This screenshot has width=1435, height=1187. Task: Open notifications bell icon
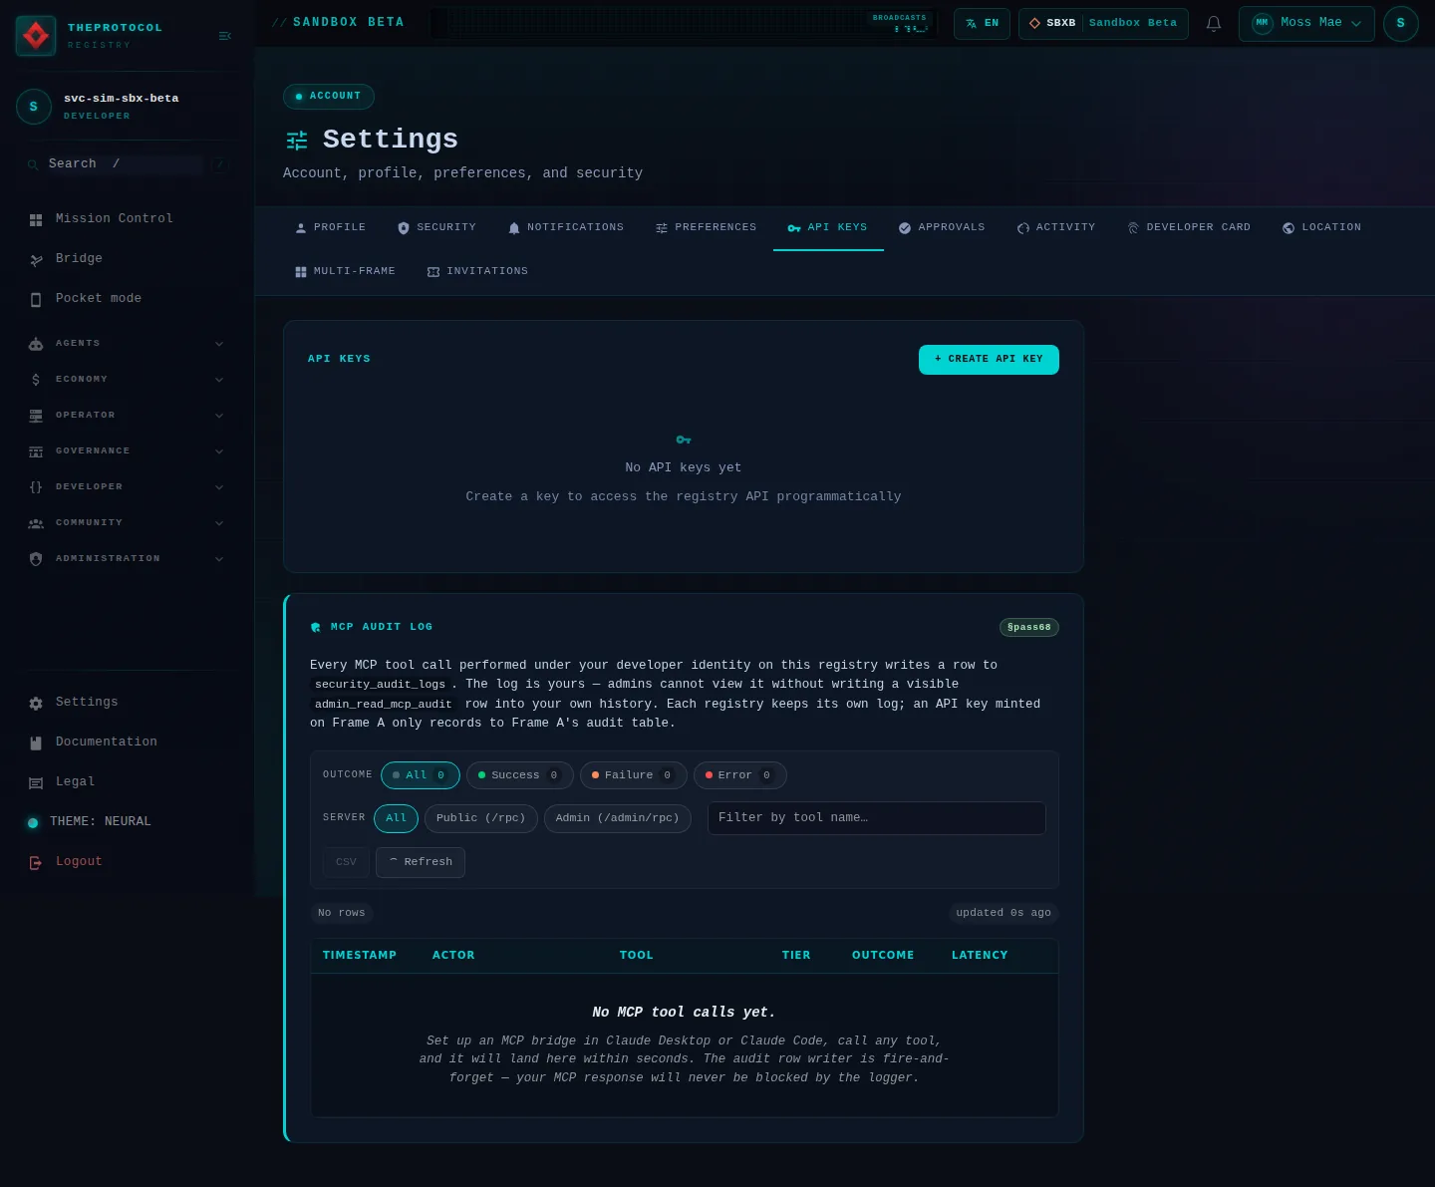[1214, 23]
